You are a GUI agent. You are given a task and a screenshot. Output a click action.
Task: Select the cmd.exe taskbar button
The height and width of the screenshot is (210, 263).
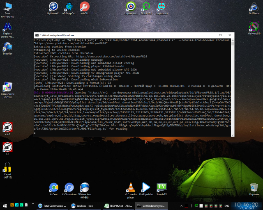point(151,206)
